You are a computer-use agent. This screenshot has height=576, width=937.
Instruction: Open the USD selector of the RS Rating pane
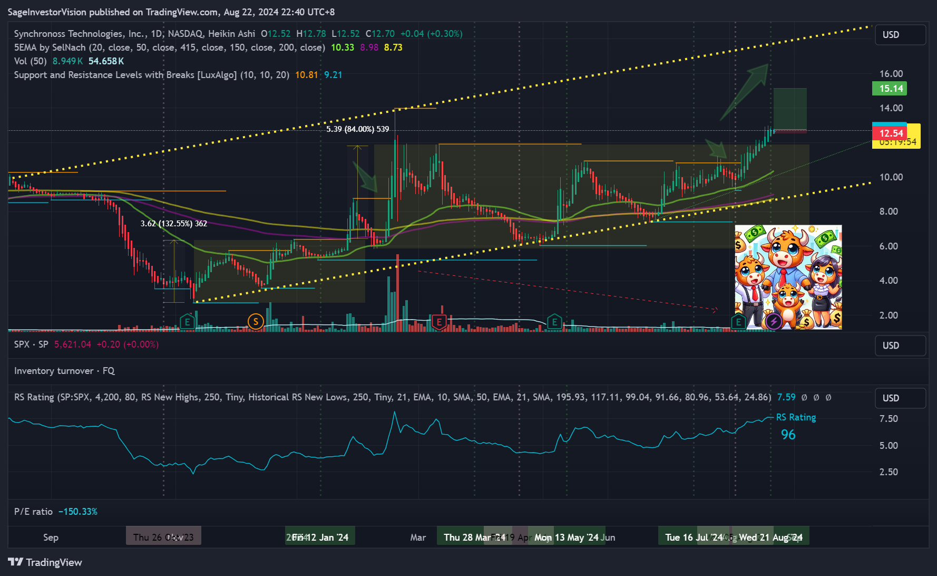click(900, 398)
